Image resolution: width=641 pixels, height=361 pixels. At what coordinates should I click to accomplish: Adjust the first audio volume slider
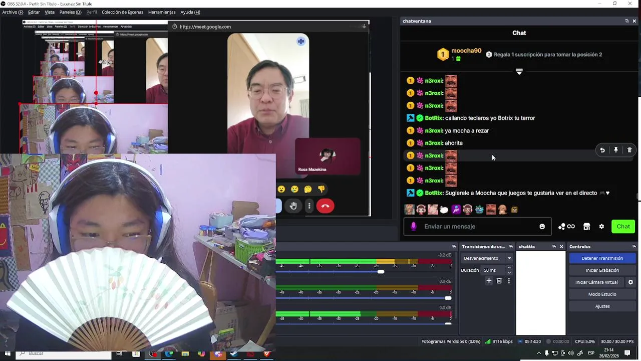point(381,272)
